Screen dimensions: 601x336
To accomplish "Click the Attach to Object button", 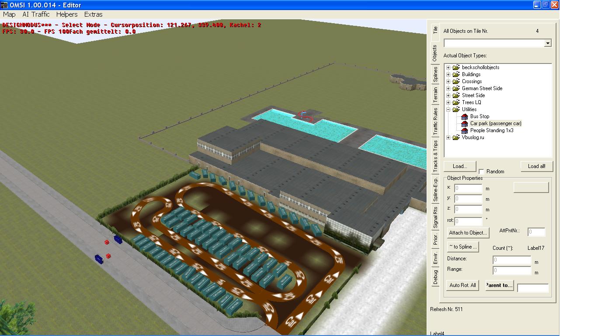I will pos(468,233).
